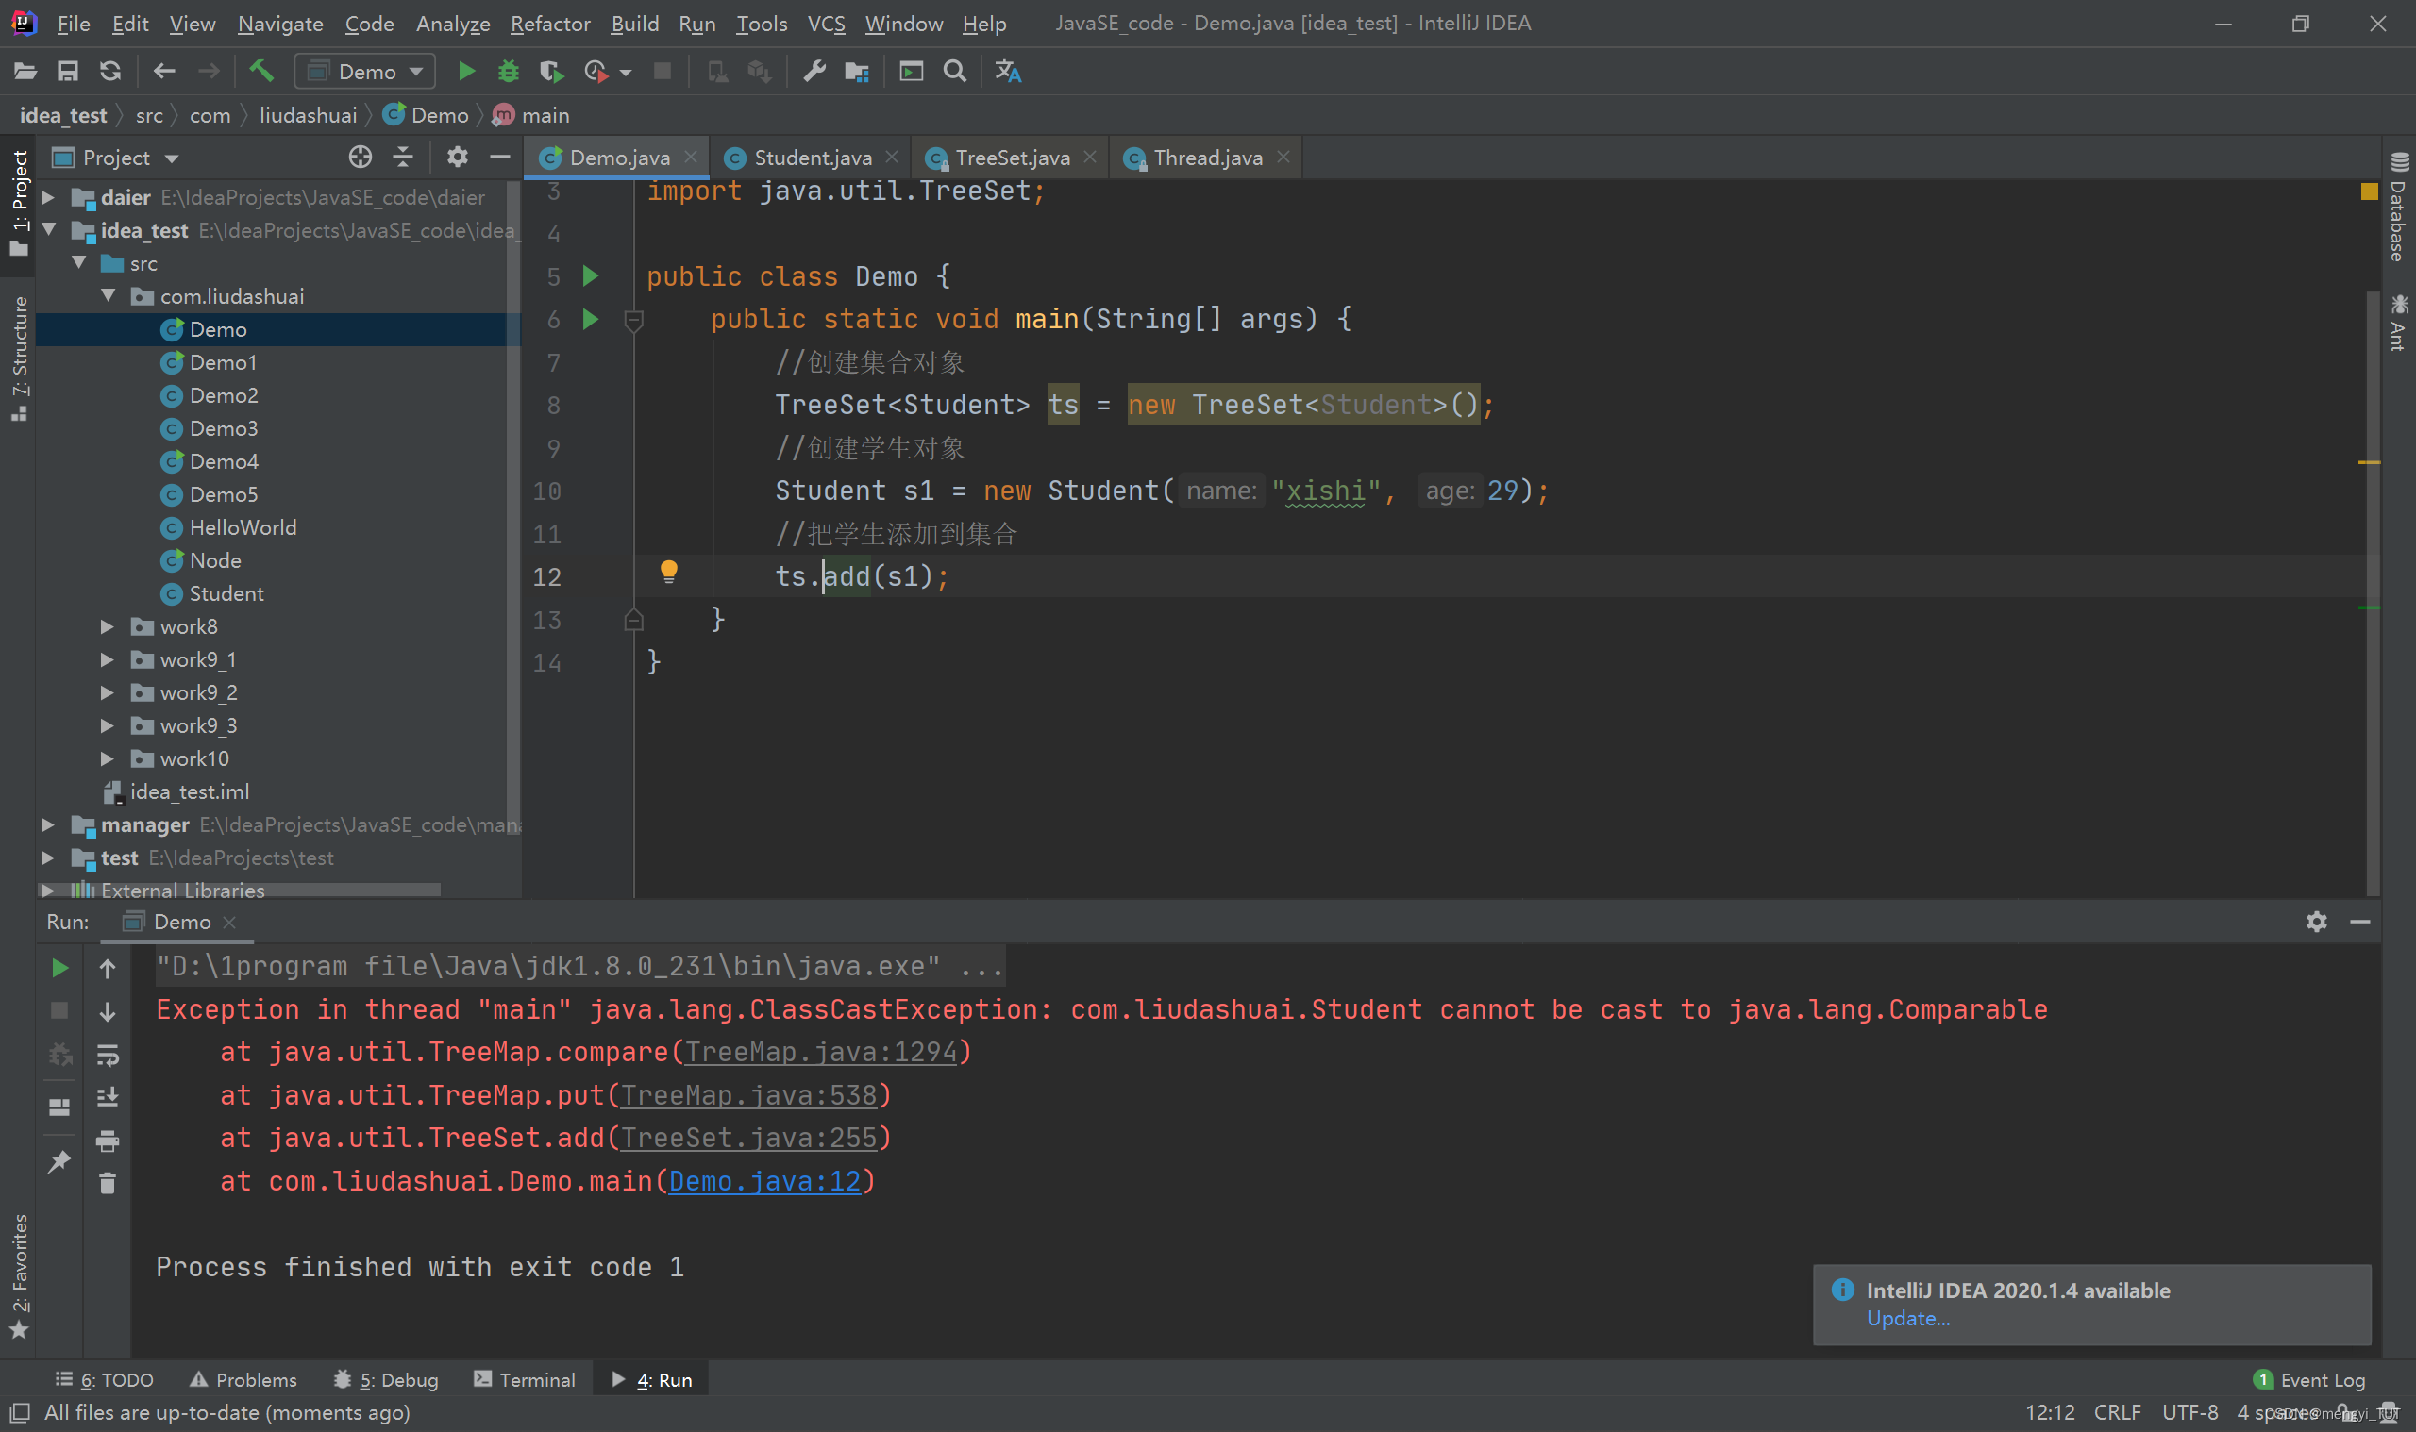Viewport: 2416px width, 1432px height.
Task: Open the Search Everywhere magnifier icon
Action: (x=953, y=72)
